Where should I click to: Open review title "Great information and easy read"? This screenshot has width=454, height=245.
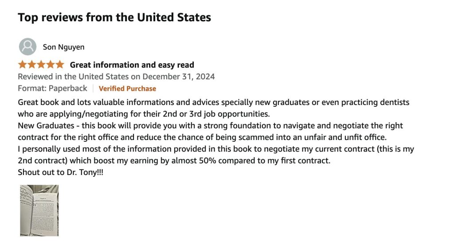(132, 65)
